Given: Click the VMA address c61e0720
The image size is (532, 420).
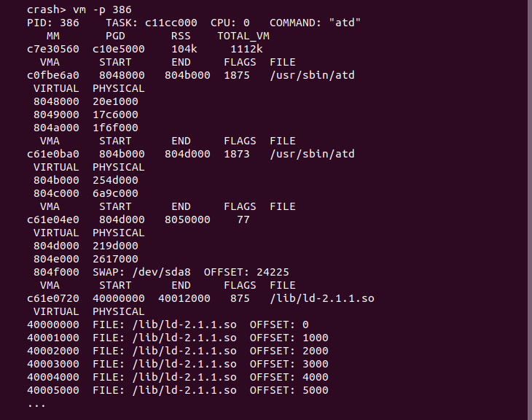Looking at the screenshot, I should pos(53,298).
